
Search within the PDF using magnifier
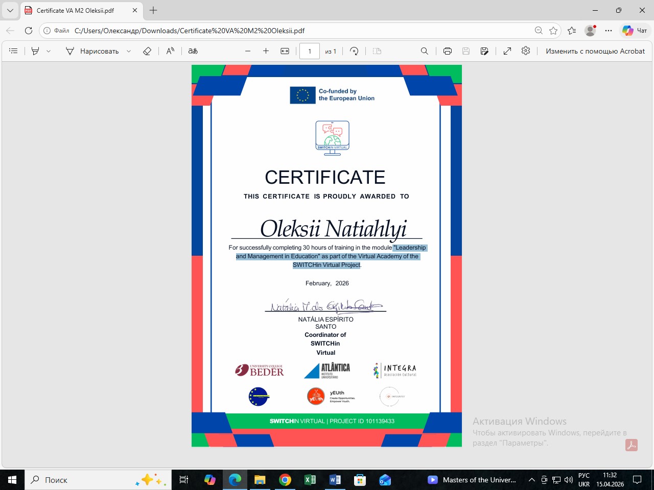click(425, 51)
